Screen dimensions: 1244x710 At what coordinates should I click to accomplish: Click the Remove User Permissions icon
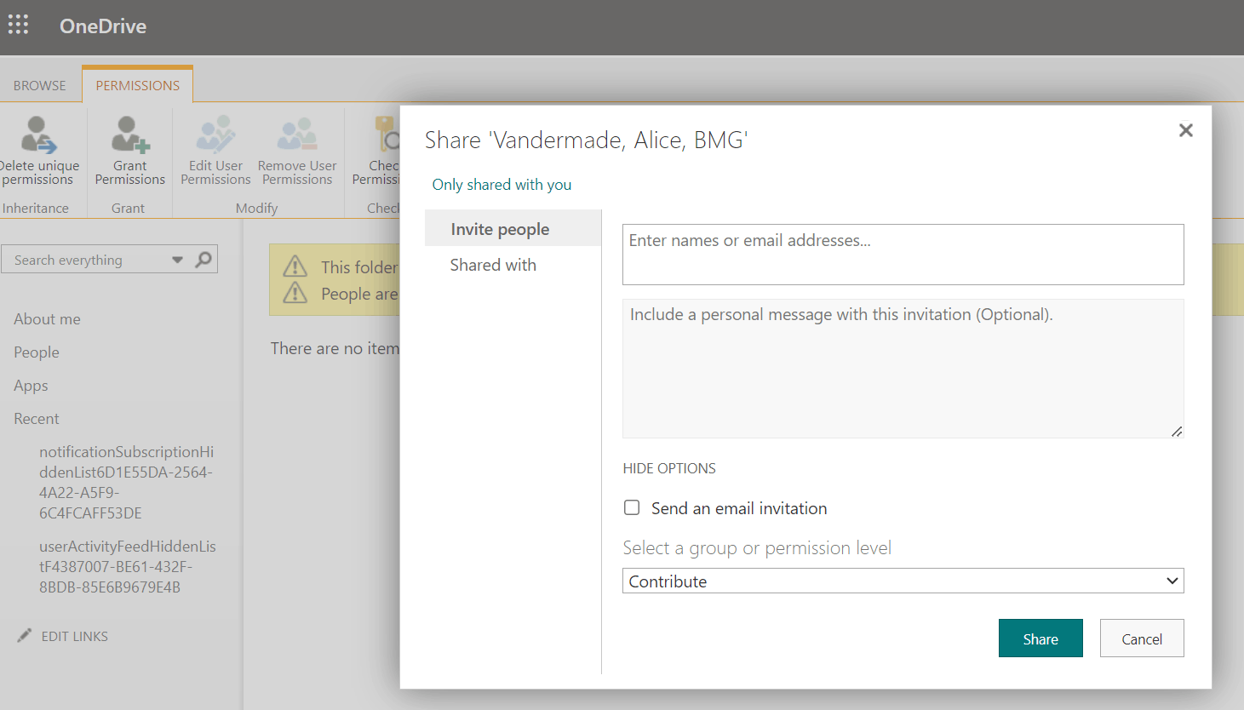pos(296,152)
